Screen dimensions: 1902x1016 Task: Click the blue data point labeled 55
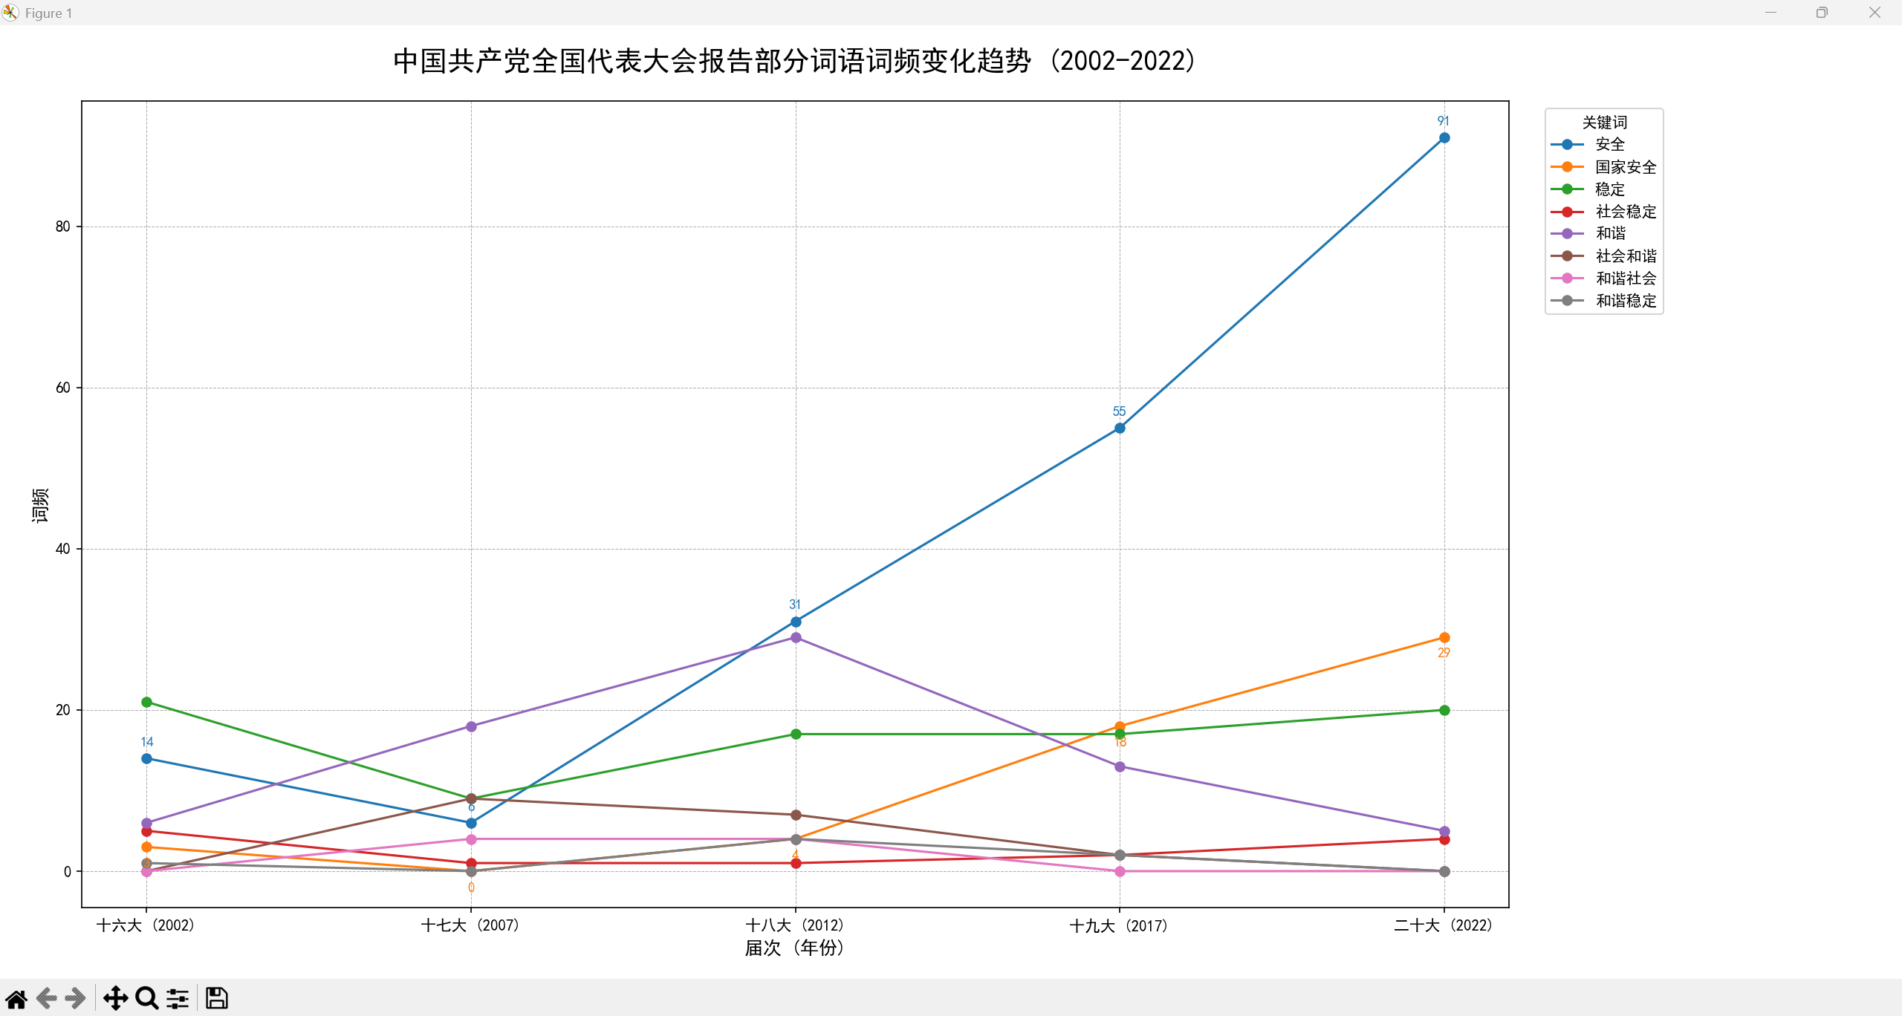click(x=1120, y=428)
